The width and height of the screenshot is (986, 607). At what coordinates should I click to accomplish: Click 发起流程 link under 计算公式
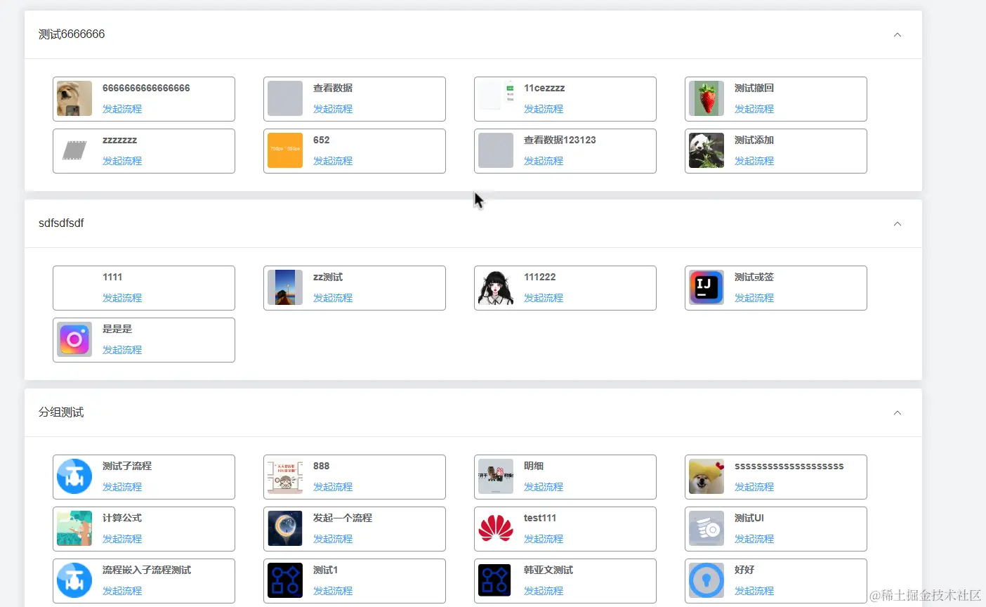[122, 539]
